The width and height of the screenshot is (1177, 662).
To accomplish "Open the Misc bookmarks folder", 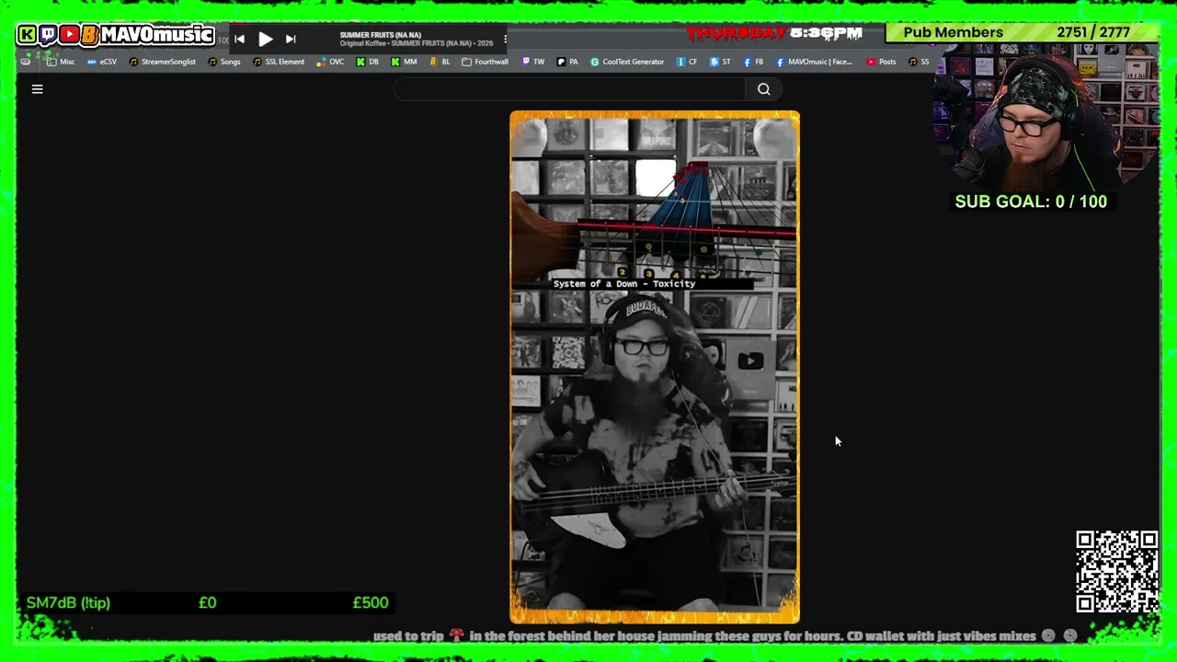I will (x=61, y=62).
